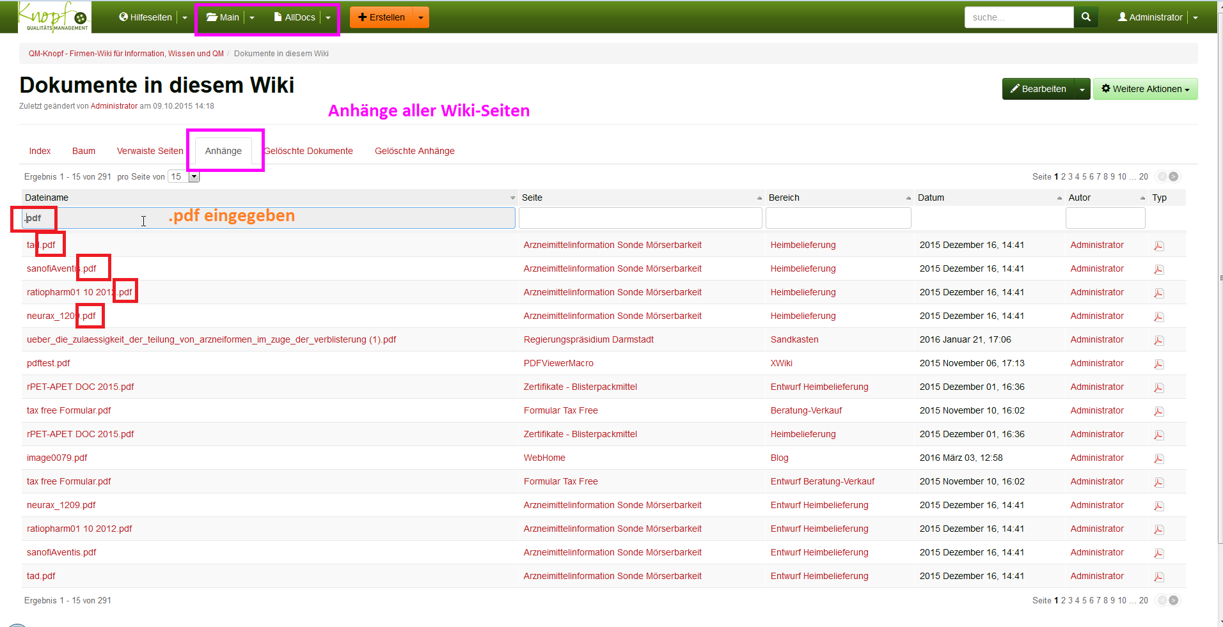Go to next page using bottom pagination arrow
The width and height of the screenshot is (1223, 627).
point(1174,600)
